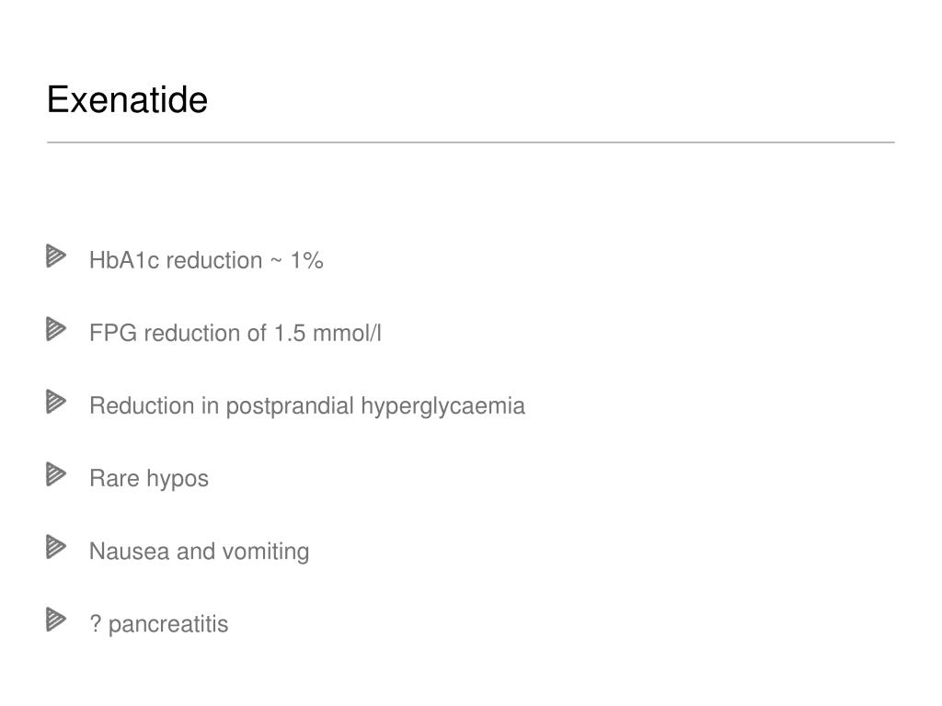Click the horizontal rule below the title
Viewport: 942px width, 706px height.
click(471, 142)
